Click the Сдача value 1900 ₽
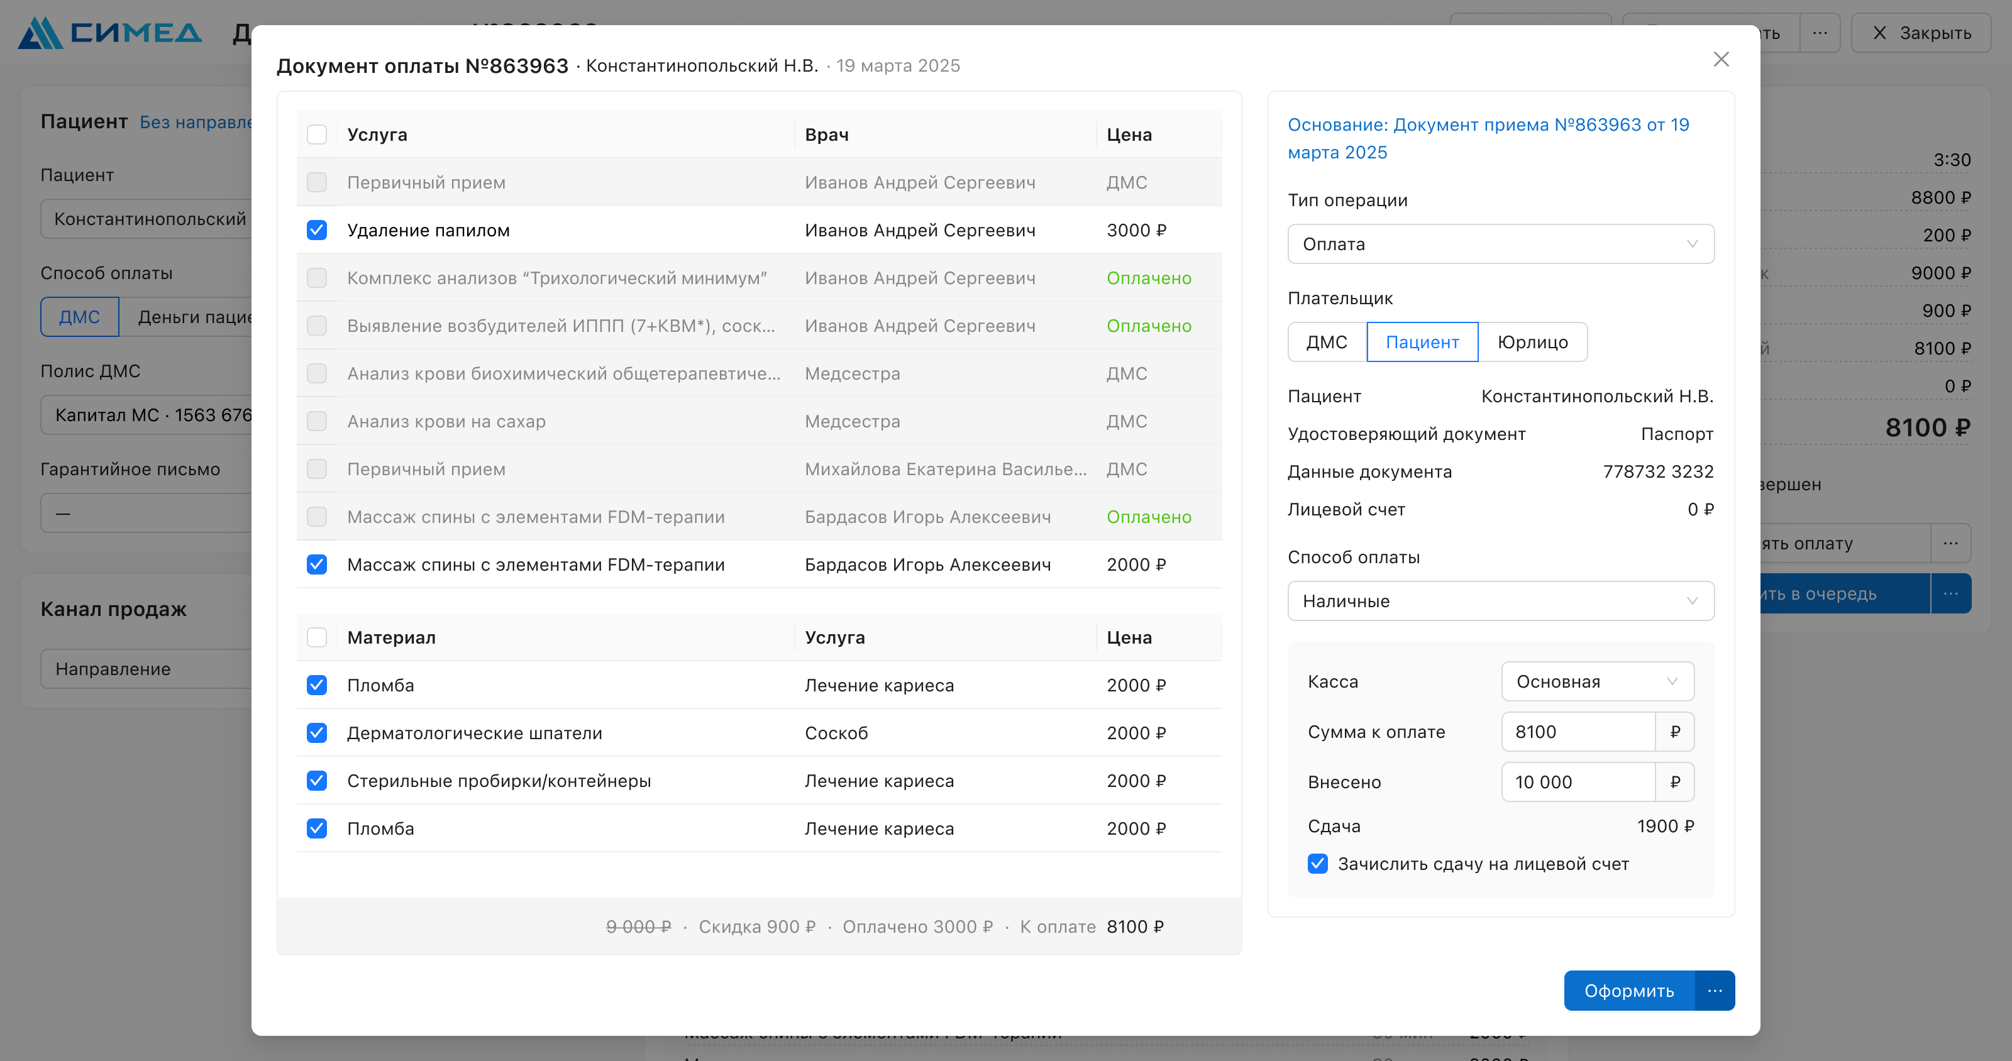 pos(1665,826)
